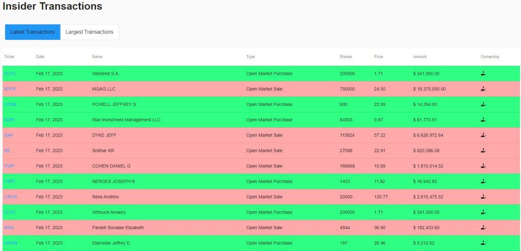Select the name 'MGAG LLC'

pyautogui.click(x=104, y=89)
